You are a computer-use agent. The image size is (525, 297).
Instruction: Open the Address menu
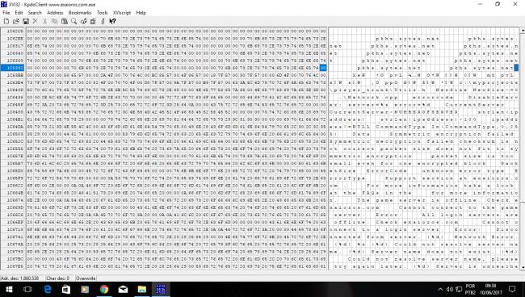click(x=55, y=13)
